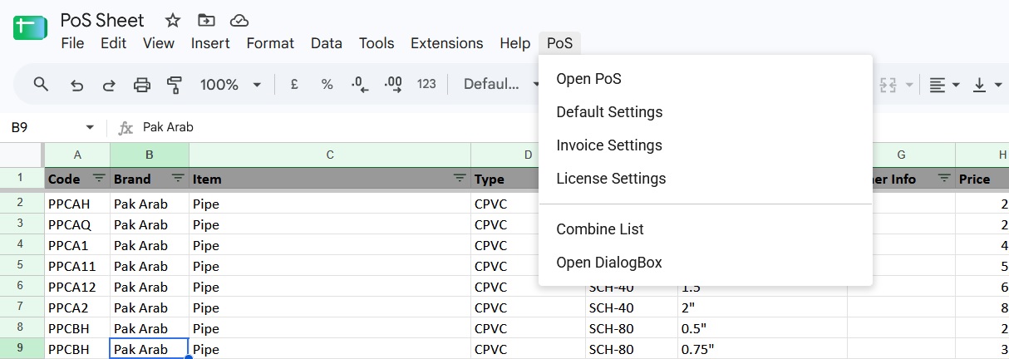Open filter on Code column
The image size is (1009, 359).
[99, 179]
